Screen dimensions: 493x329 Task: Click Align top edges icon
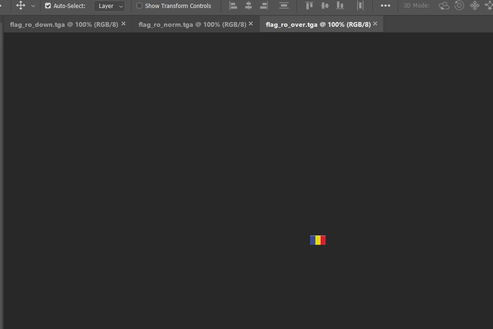coord(309,6)
